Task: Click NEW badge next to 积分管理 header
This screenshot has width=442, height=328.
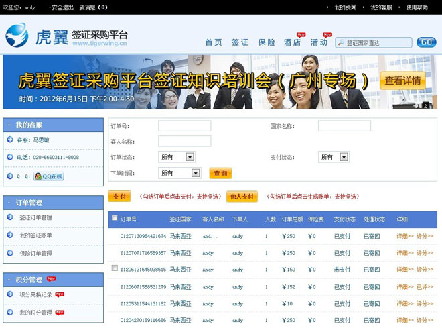Action: point(52,279)
